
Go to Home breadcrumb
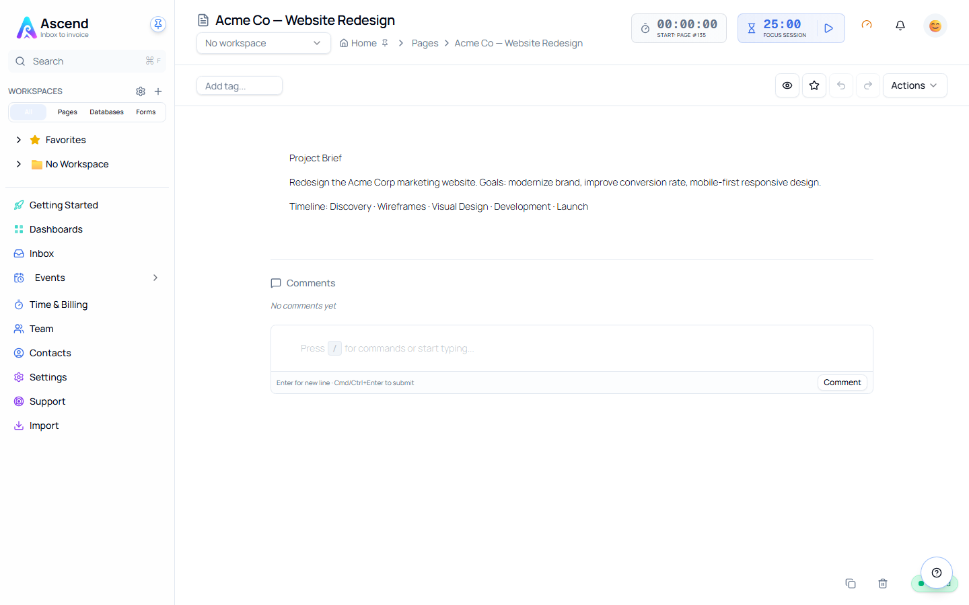coord(358,43)
